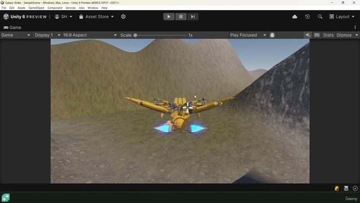
Task: Pause the game with the Pause button
Action: 181,16
